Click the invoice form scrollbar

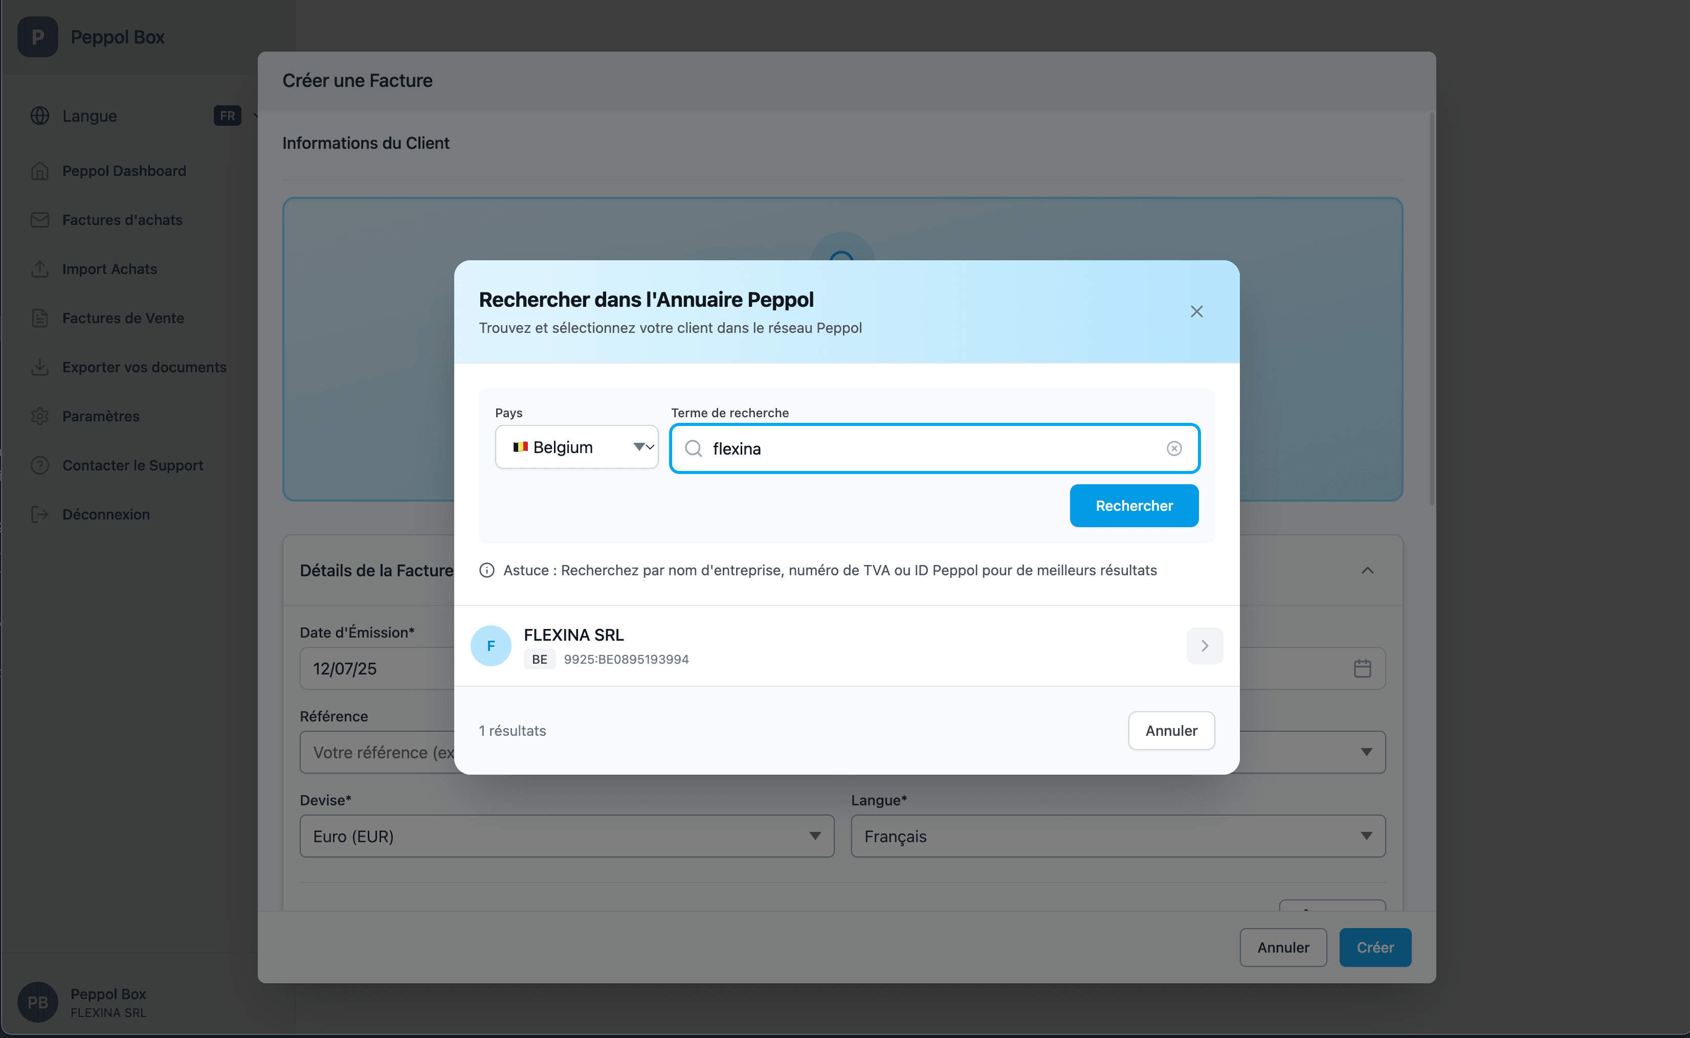pos(1433,309)
